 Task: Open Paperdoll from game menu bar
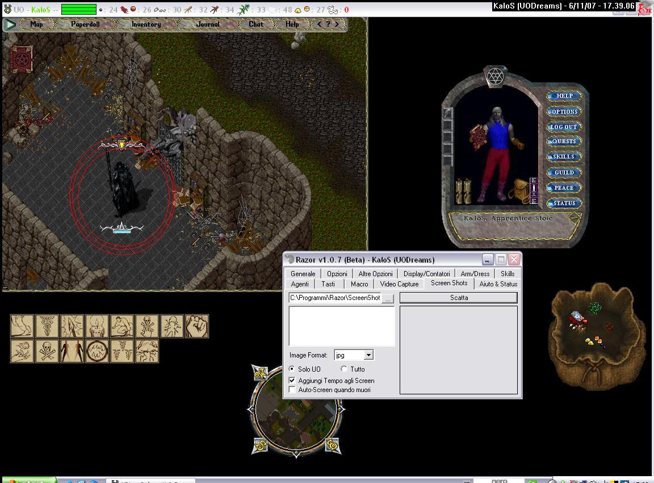coord(85,24)
